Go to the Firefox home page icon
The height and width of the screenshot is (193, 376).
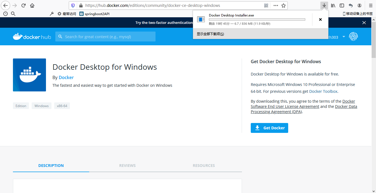pyautogui.click(x=32, y=5)
